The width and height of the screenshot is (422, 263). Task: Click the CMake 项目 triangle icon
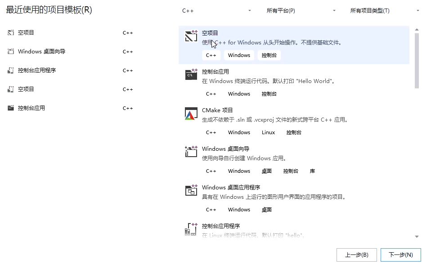tap(191, 114)
